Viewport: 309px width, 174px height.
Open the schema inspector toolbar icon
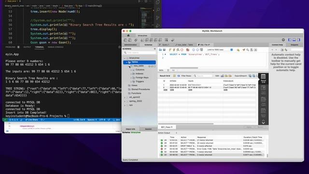(136, 40)
